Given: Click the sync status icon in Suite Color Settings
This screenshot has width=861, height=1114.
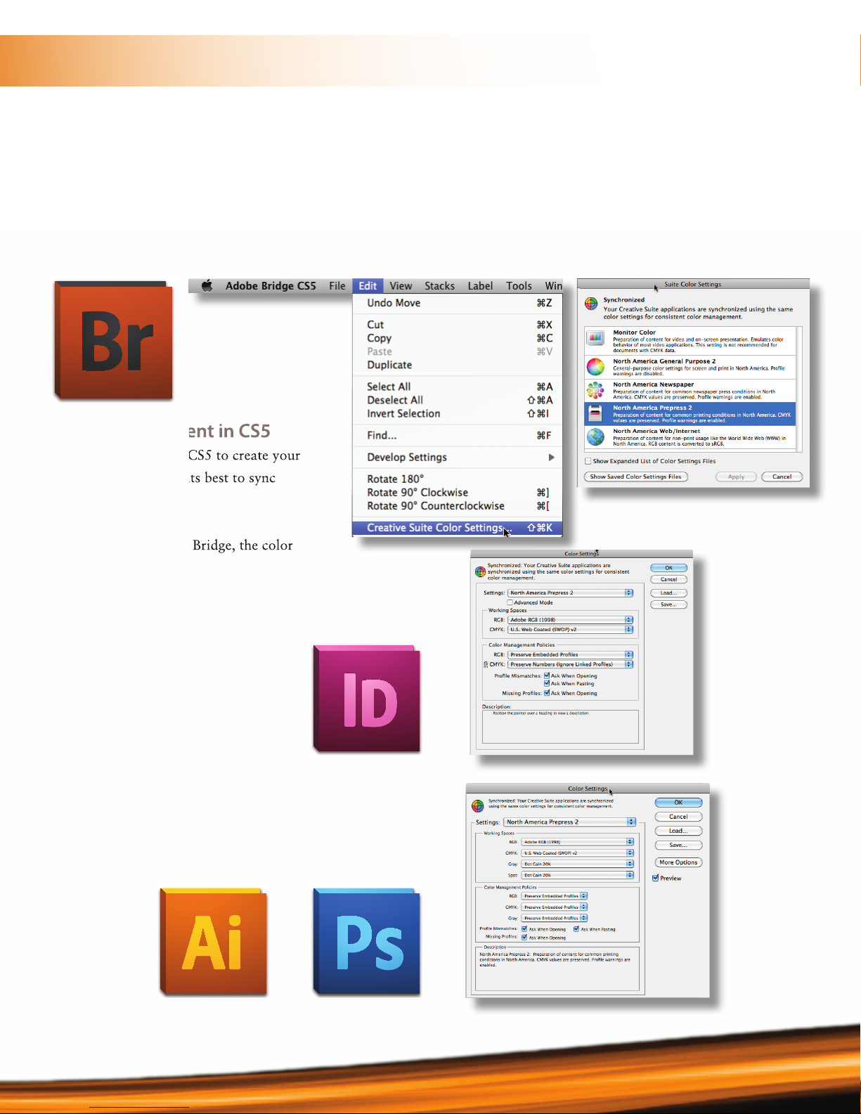Looking at the screenshot, I should (x=592, y=304).
